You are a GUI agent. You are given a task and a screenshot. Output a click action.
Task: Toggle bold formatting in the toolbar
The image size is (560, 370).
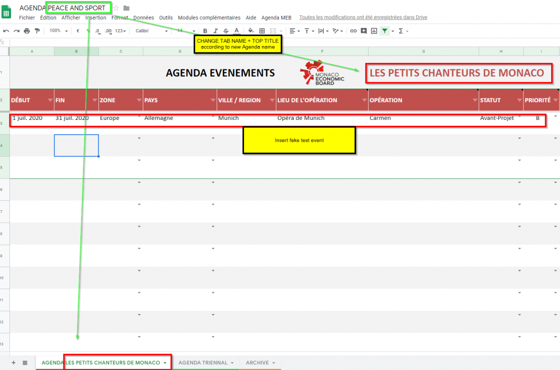205,31
